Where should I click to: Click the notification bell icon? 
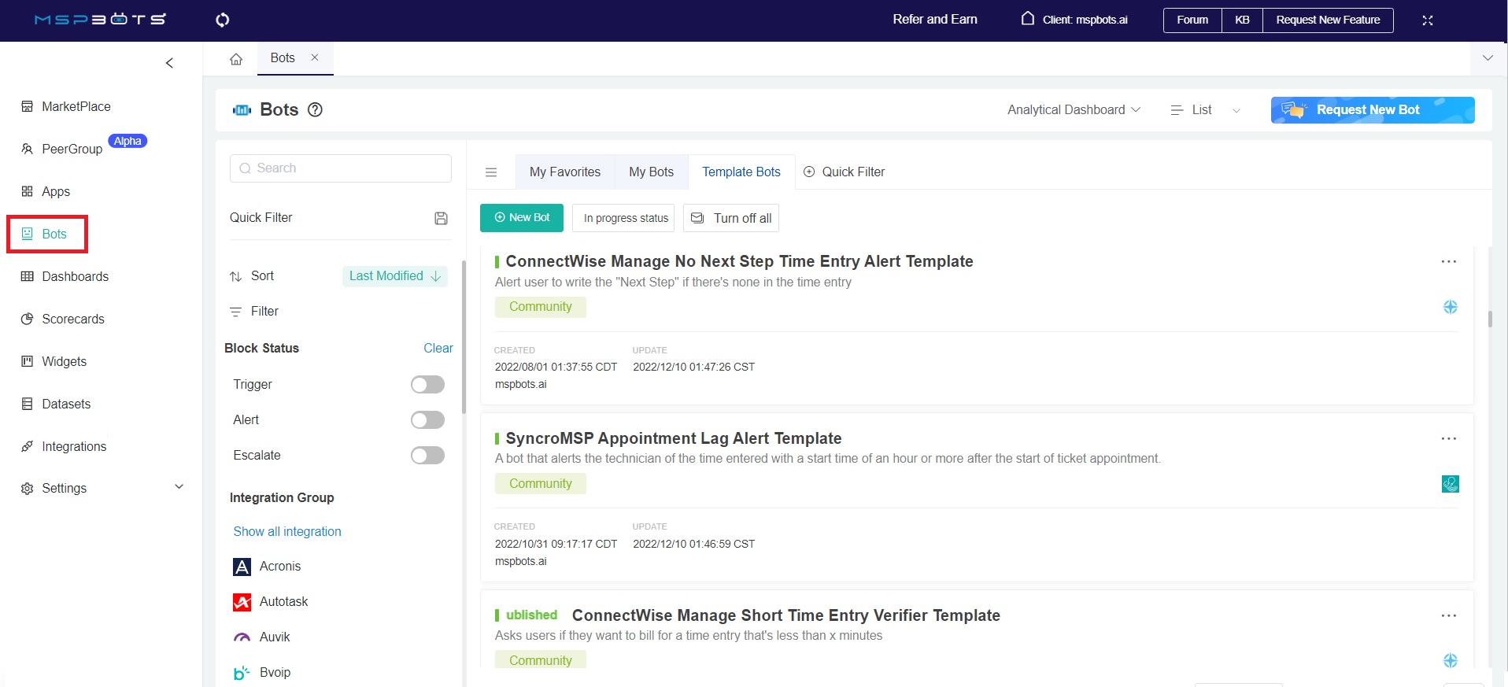point(1027,19)
